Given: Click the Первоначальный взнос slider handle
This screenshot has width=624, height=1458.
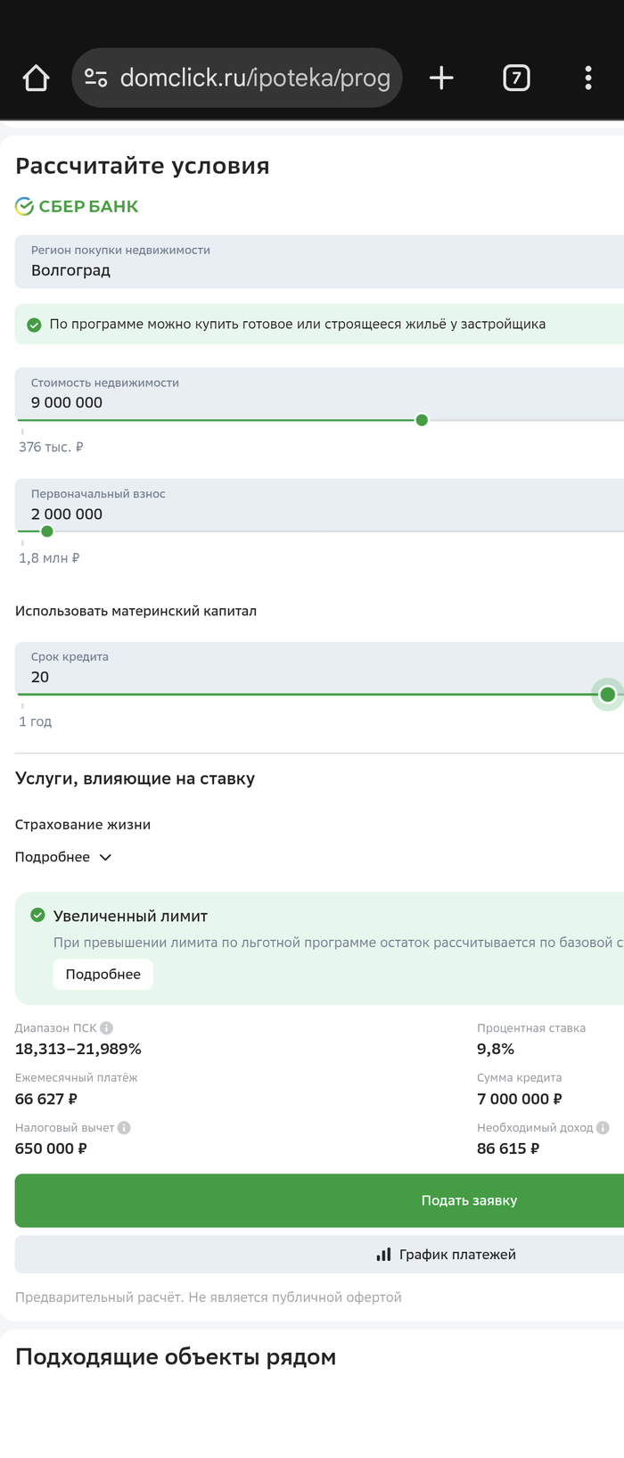Looking at the screenshot, I should tap(47, 531).
